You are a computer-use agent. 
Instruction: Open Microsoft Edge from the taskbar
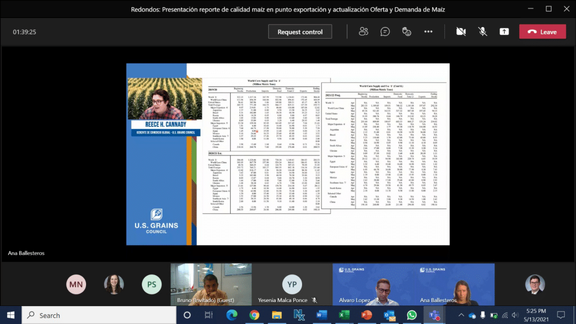pyautogui.click(x=231, y=316)
